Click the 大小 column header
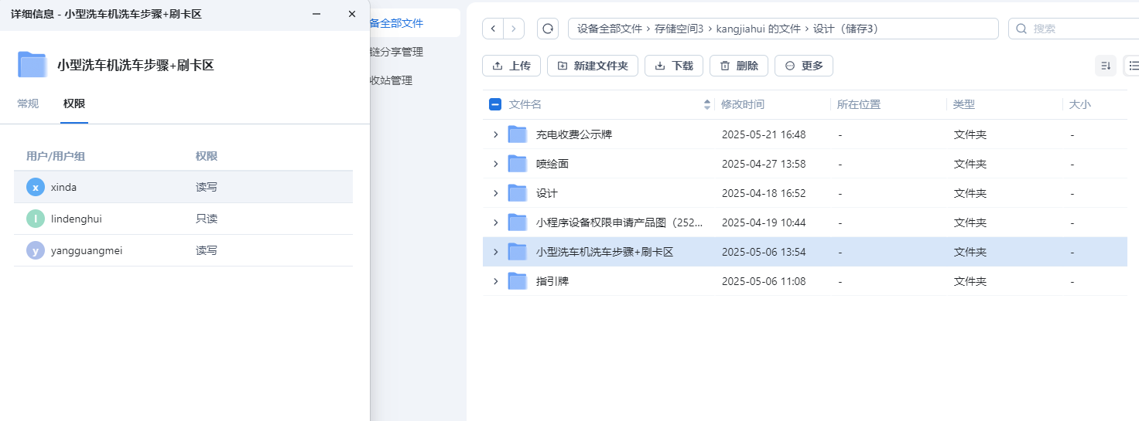This screenshot has height=421, width=1139. [x=1080, y=104]
